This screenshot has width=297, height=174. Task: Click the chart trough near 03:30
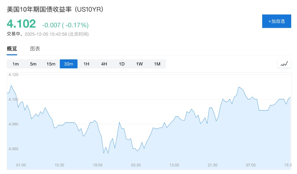137,151
